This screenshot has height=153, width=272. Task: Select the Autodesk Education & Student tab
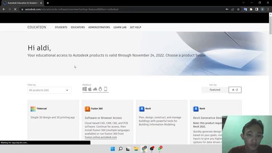(22, 3)
